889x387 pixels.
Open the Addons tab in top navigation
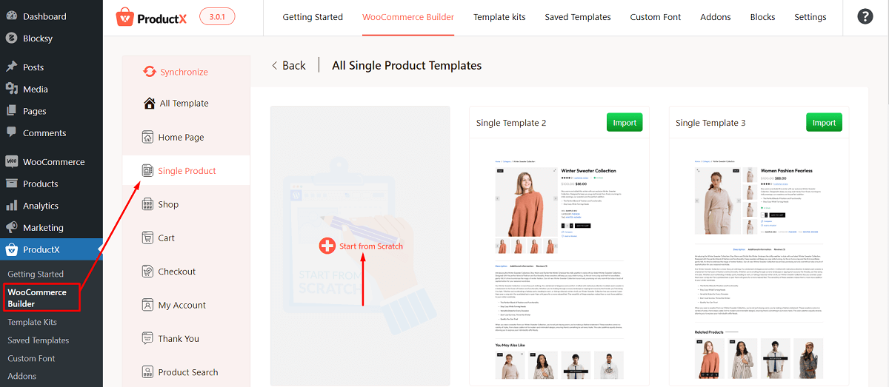(x=716, y=17)
